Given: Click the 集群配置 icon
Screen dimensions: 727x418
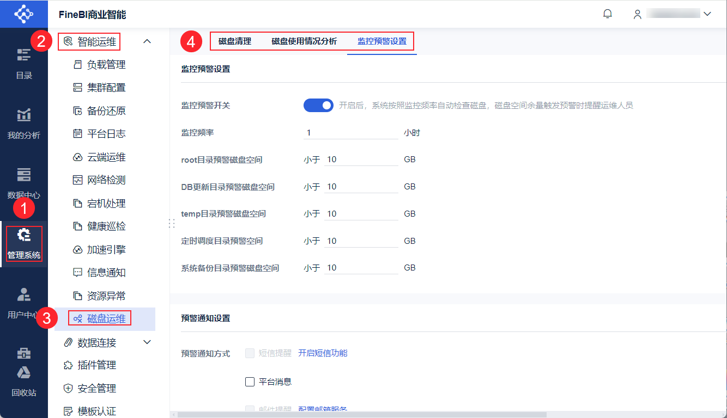Looking at the screenshot, I should tap(77, 88).
